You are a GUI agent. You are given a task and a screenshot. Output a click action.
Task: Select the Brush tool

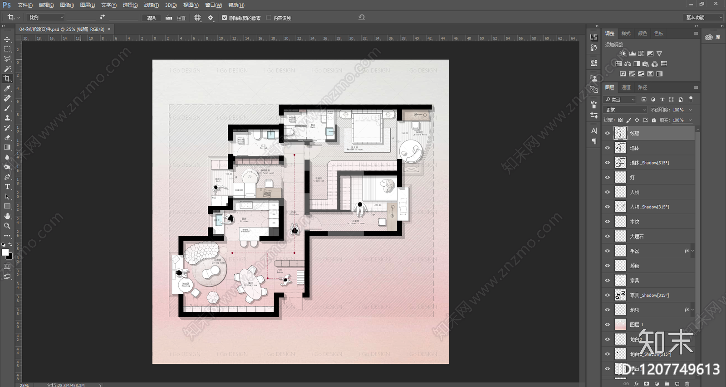click(7, 108)
